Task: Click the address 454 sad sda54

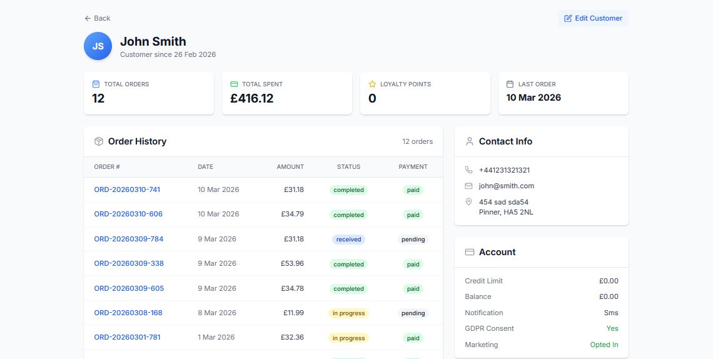Action: click(x=504, y=202)
